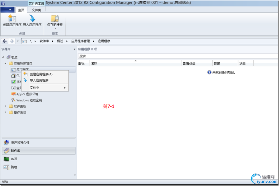The width and height of the screenshot is (279, 186).
Task: Switch to the 文件夹 ribbon tab
Action: [x=36, y=10]
